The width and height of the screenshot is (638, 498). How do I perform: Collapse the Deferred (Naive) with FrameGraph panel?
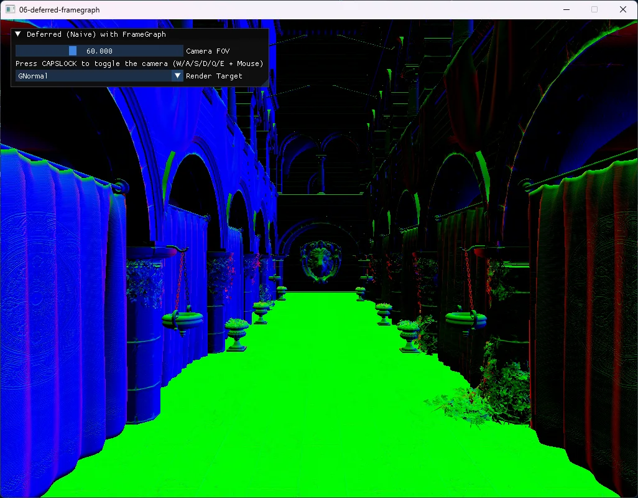18,34
